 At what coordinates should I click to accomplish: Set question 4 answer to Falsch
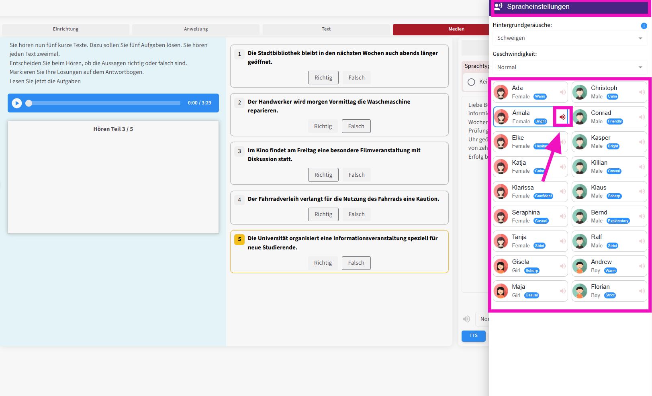pos(356,214)
